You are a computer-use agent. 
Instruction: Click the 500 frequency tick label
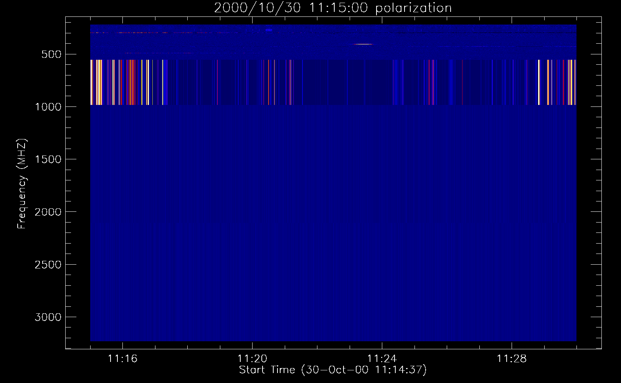click(x=51, y=54)
